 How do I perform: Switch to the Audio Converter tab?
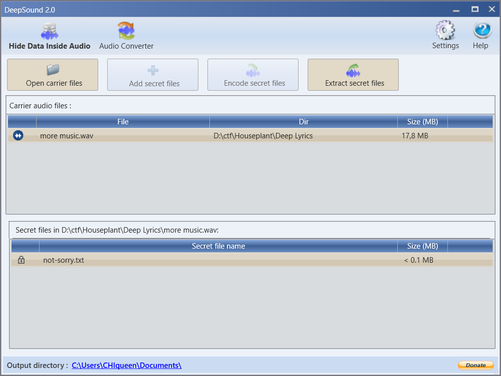point(126,36)
